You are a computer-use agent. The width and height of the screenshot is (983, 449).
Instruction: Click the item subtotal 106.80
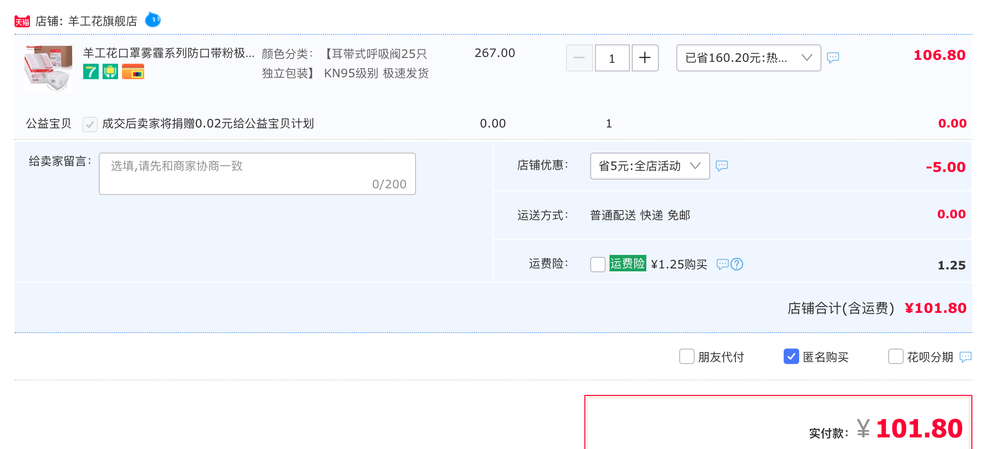pos(939,55)
